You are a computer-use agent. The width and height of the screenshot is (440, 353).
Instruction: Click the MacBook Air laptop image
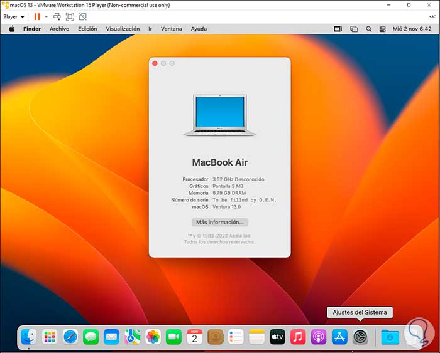tap(220, 115)
